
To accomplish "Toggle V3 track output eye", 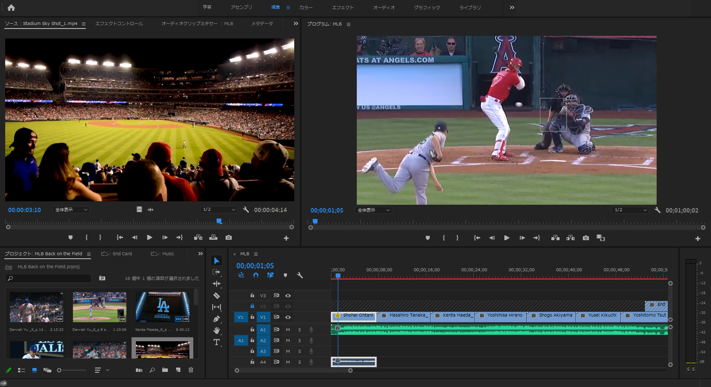I will click(x=288, y=295).
